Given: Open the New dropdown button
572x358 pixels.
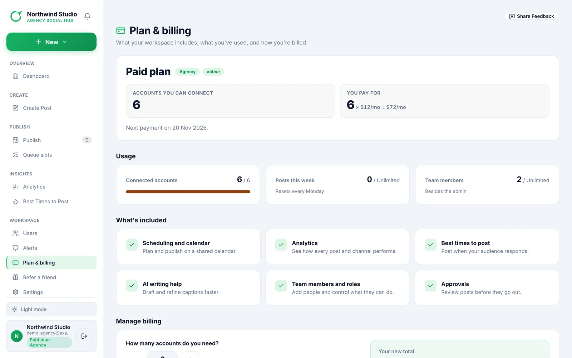Looking at the screenshot, I should [x=51, y=42].
